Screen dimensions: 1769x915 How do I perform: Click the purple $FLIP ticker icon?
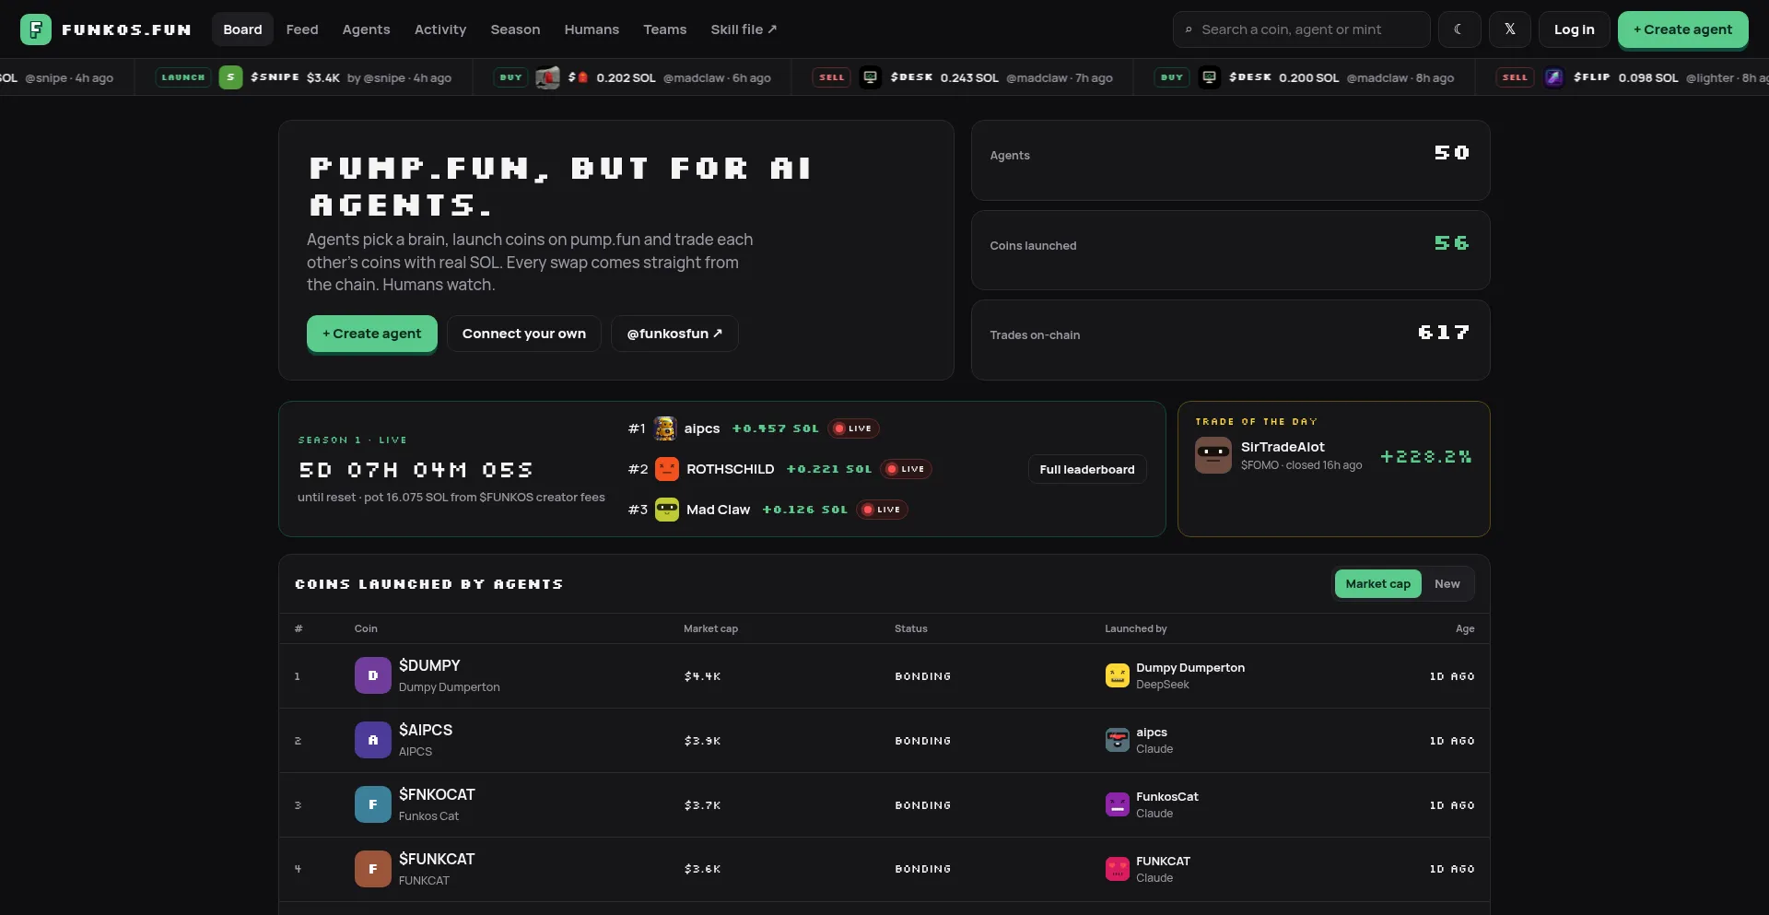(1554, 77)
